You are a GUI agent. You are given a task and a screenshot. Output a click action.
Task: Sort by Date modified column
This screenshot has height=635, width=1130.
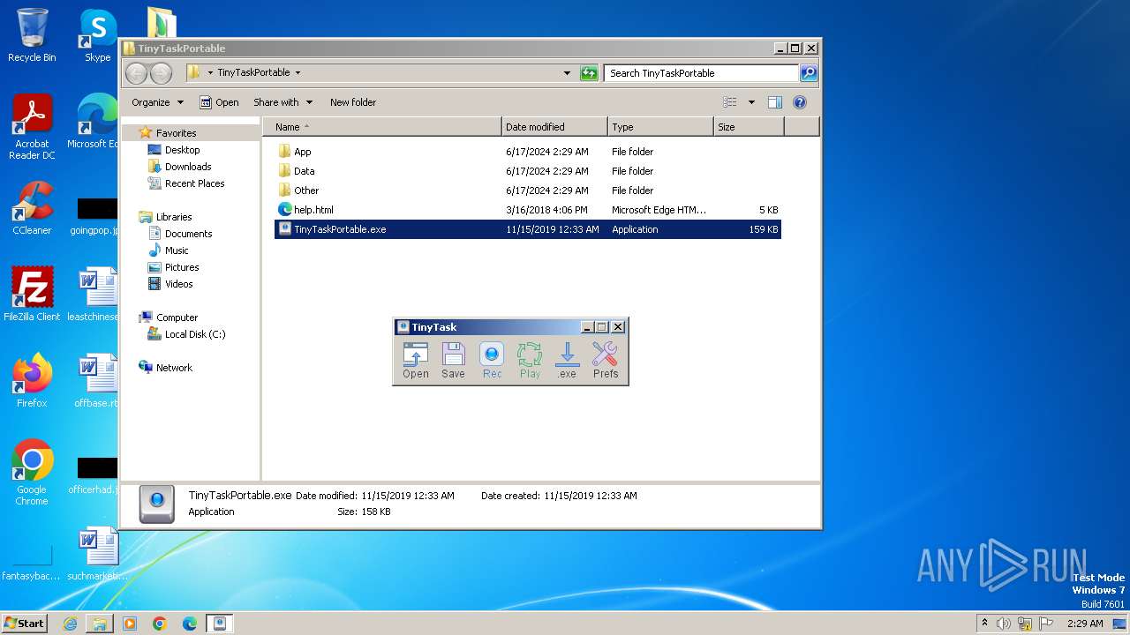(x=554, y=127)
